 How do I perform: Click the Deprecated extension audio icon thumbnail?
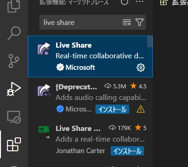(x=44, y=90)
